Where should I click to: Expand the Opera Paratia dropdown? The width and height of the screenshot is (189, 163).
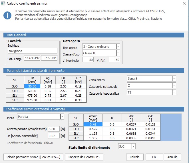point(62,117)
